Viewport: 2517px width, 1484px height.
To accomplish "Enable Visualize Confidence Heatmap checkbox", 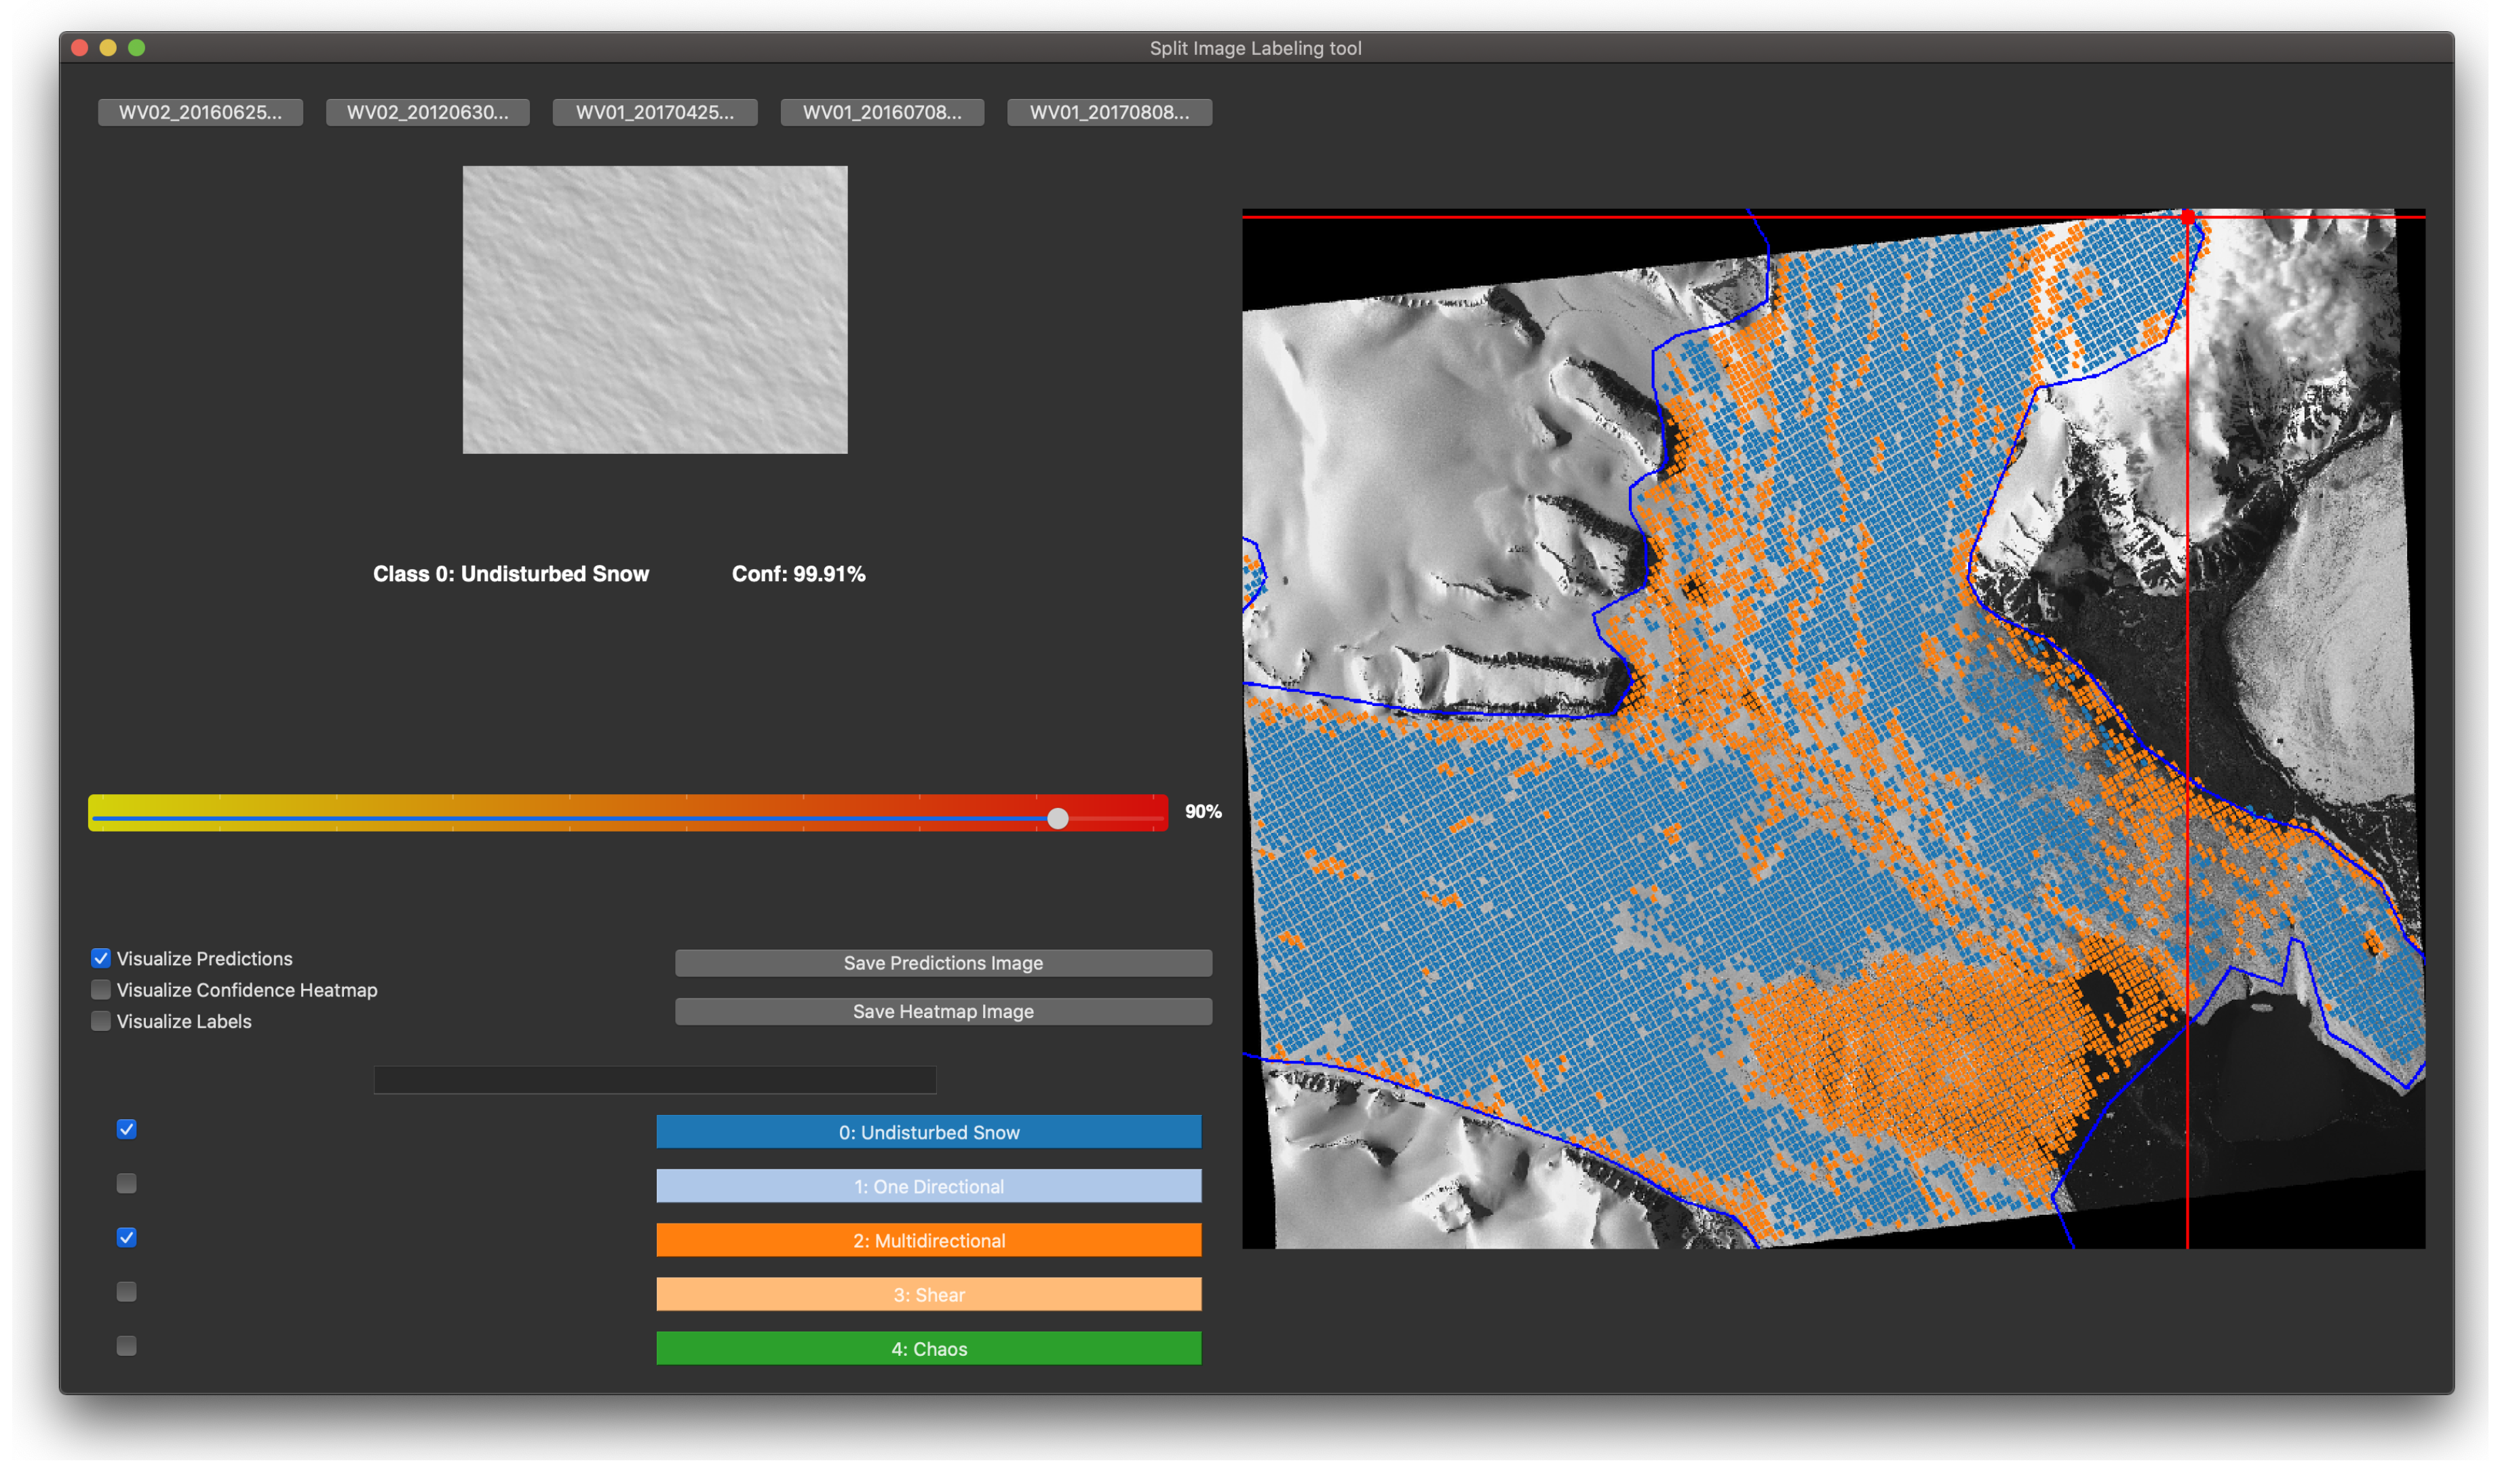I will [x=101, y=989].
